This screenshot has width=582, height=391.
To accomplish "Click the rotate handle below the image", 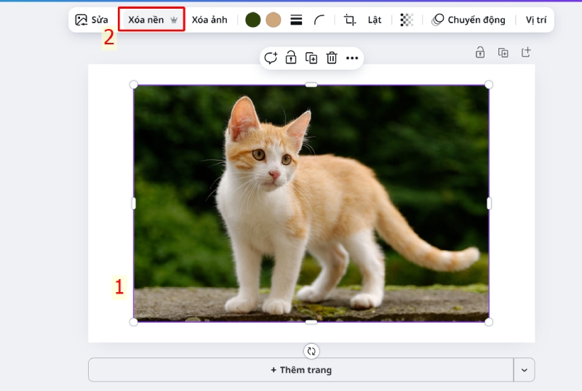I will pyautogui.click(x=311, y=351).
